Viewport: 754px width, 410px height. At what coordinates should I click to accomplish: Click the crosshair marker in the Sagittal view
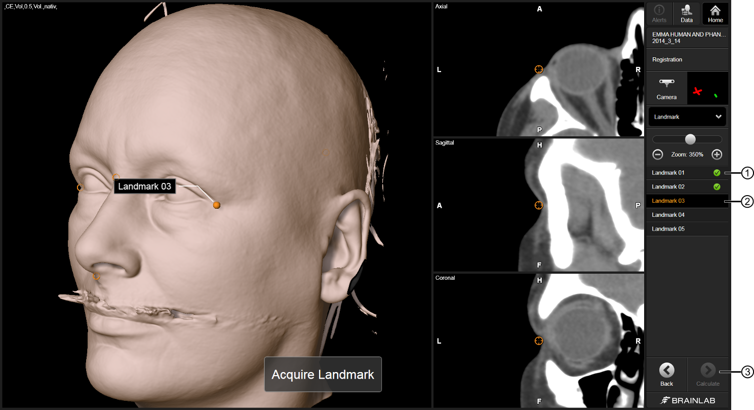point(539,205)
